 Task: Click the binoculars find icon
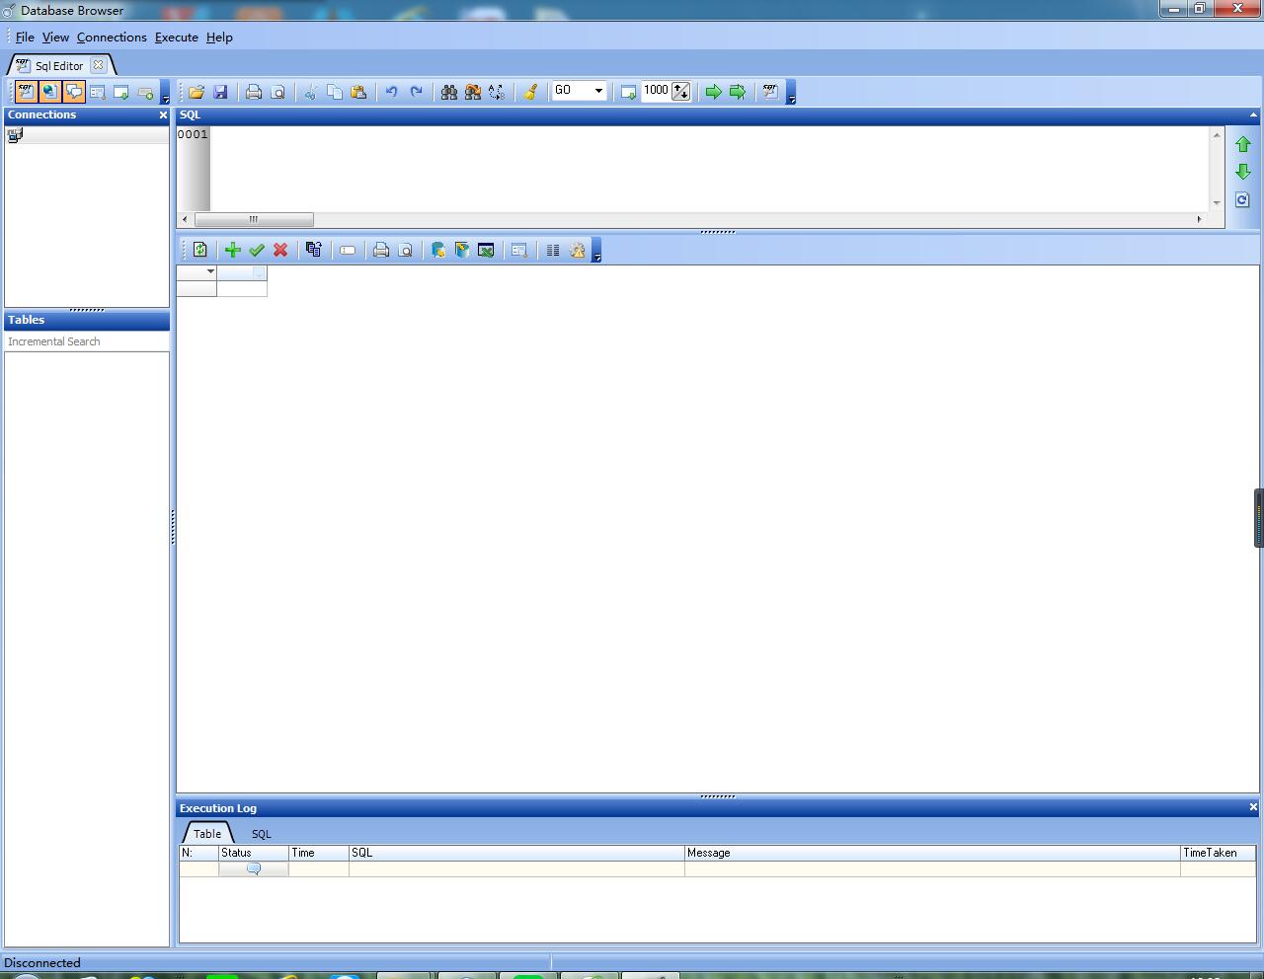(449, 92)
